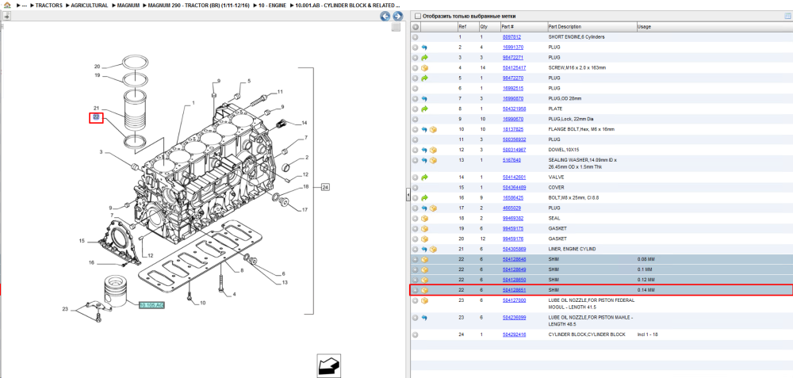Open part number 8097812 link

511,37
